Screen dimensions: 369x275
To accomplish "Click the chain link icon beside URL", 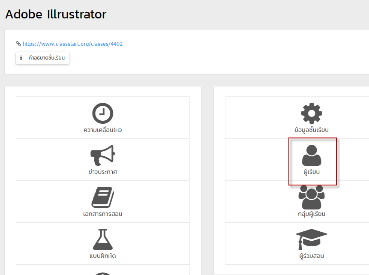I will point(18,44).
